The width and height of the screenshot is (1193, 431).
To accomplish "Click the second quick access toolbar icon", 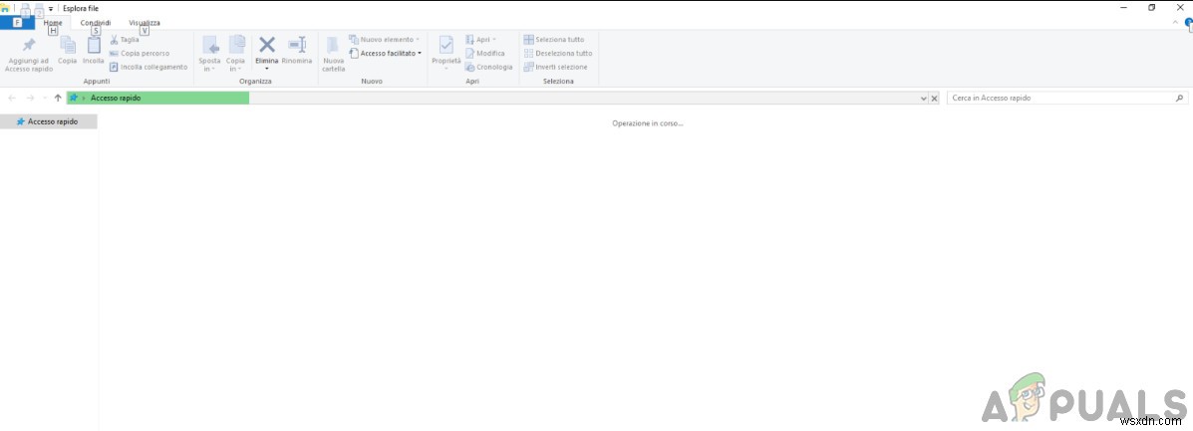I will (x=39, y=8).
